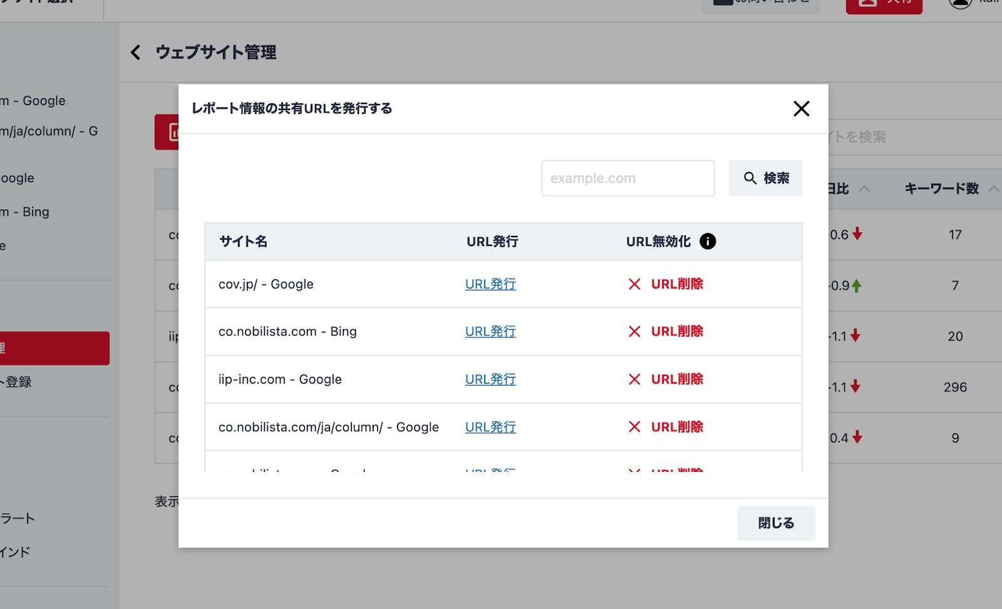Screen dimensions: 1002x609
Task: Click the user avatar icon in header
Action: [960, 3]
